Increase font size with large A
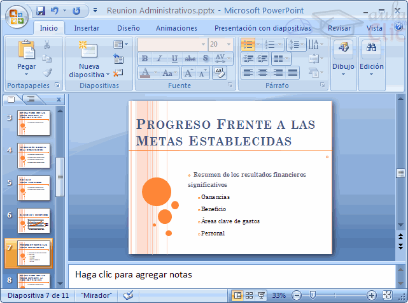Image resolution: width=408 pixels, height=303 pixels. click(188, 73)
